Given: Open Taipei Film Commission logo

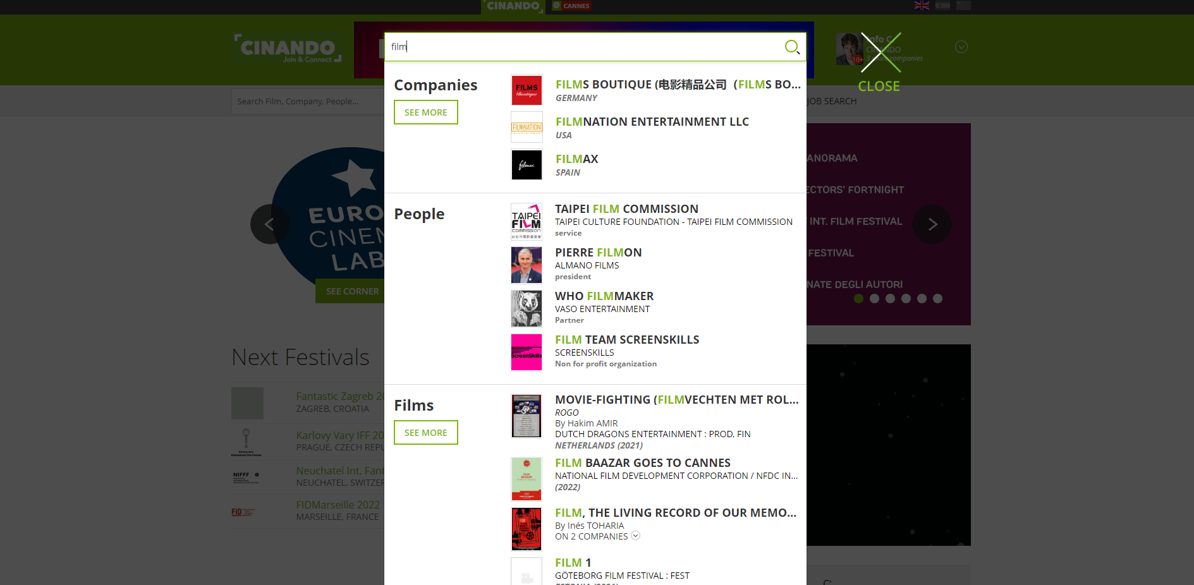Looking at the screenshot, I should coord(527,221).
